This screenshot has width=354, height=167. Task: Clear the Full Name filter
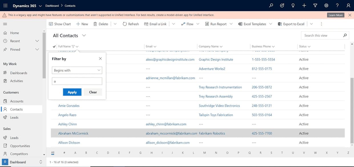point(93,92)
